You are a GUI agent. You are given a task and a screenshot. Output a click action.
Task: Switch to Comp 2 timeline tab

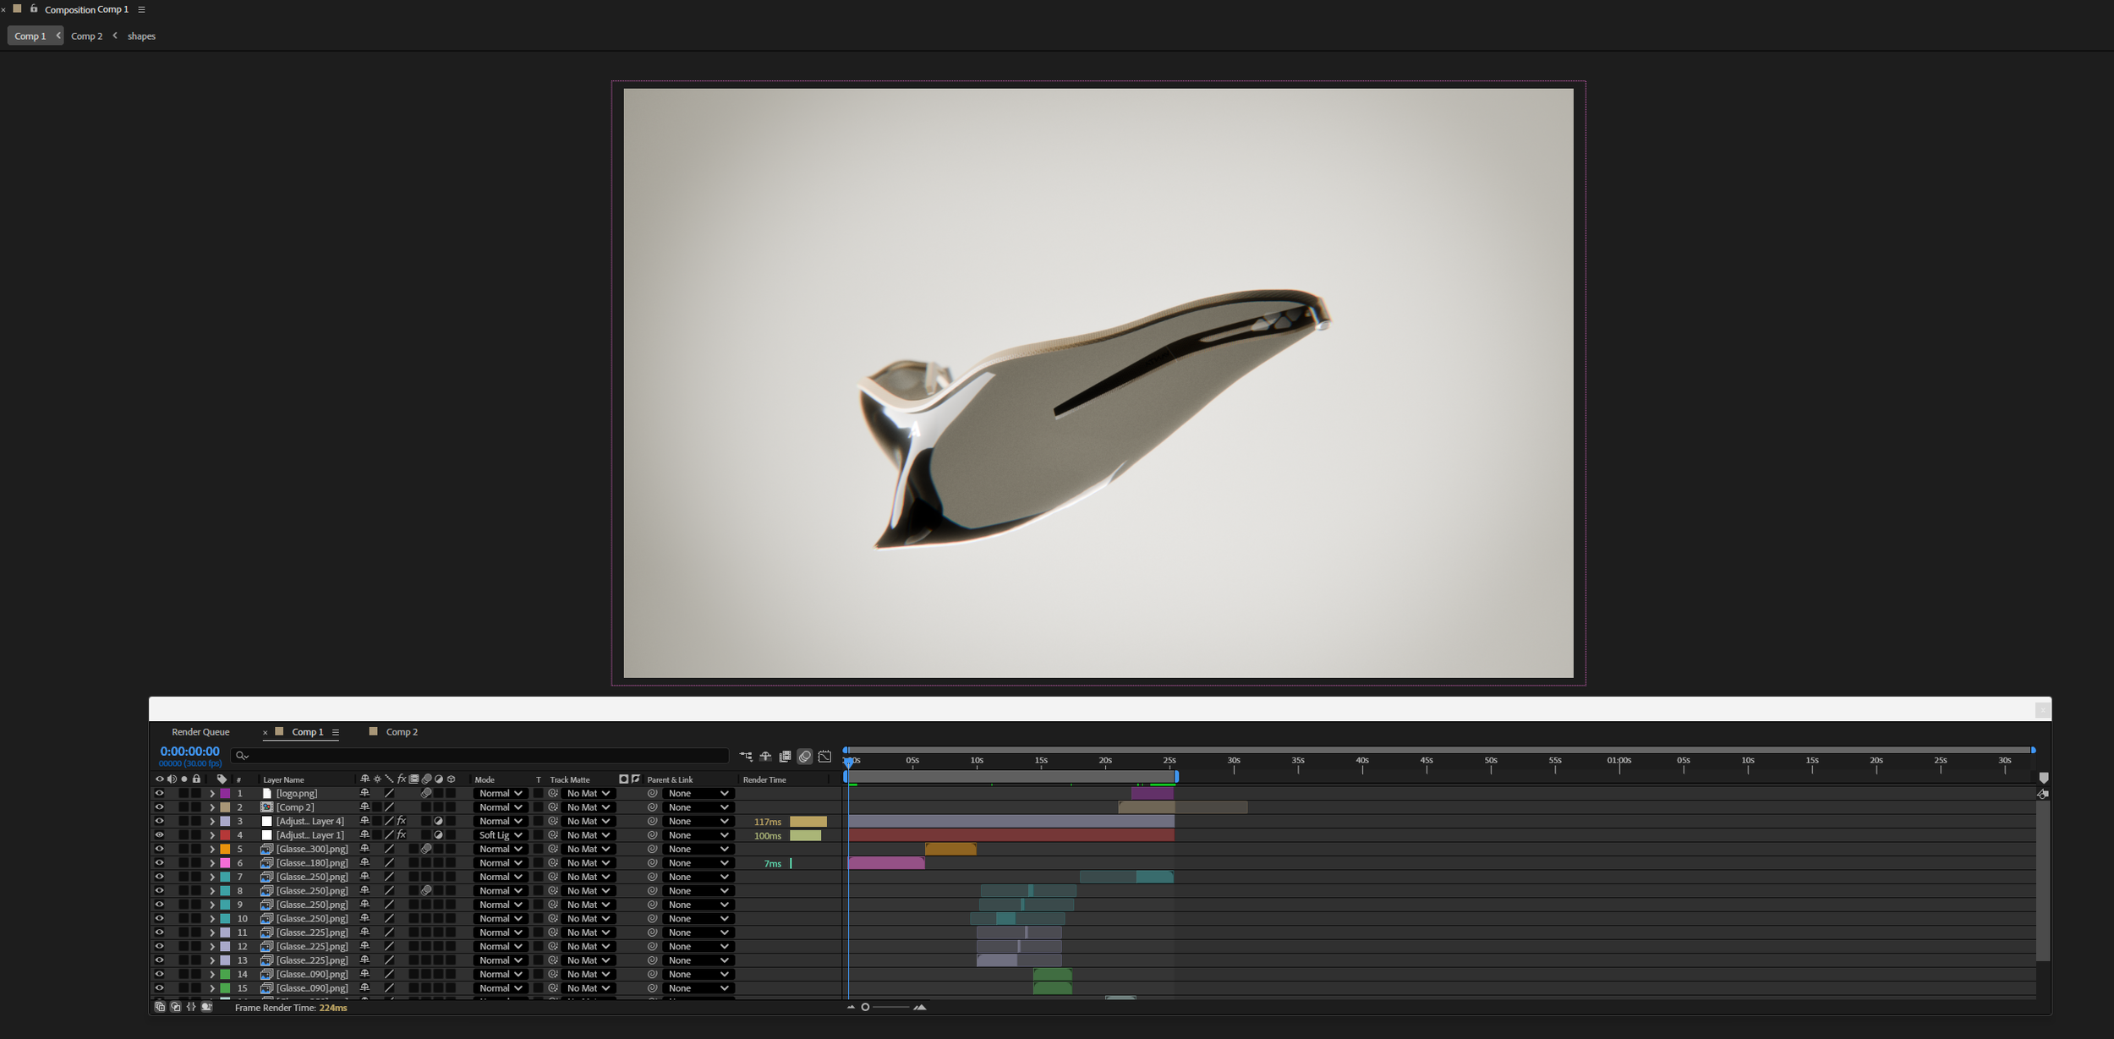tap(402, 732)
